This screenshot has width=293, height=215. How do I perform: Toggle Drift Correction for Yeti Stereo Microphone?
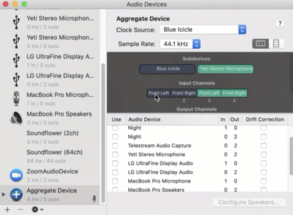coord(264,154)
